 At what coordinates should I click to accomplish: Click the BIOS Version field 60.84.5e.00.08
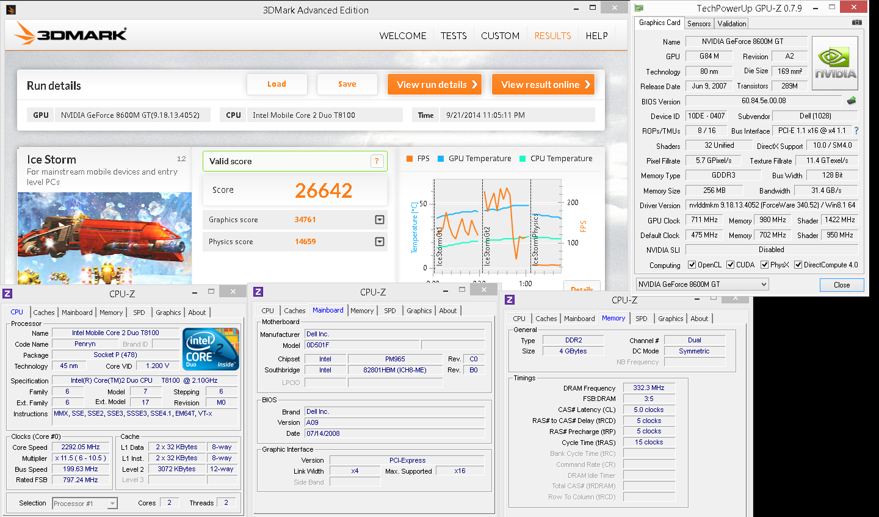pyautogui.click(x=764, y=101)
